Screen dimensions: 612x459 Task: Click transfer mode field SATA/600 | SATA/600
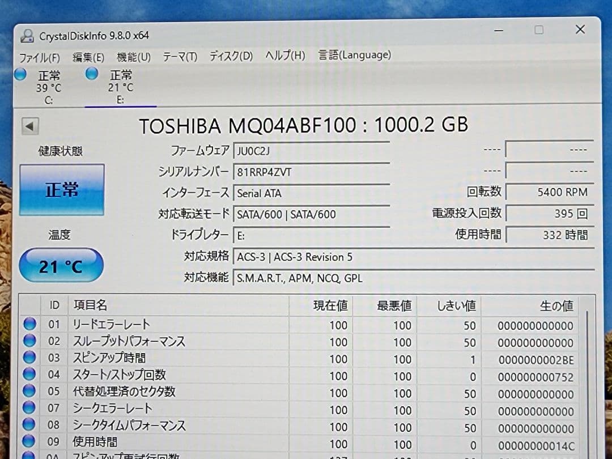click(x=311, y=214)
